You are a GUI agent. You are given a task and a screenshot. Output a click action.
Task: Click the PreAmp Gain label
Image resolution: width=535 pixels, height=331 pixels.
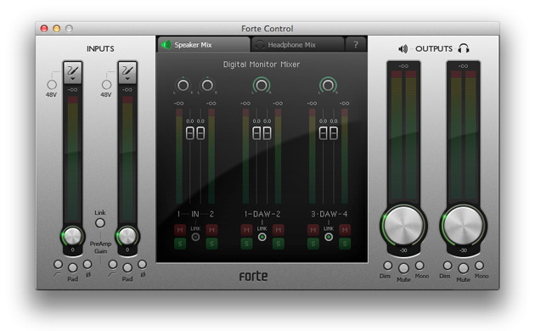(100, 248)
